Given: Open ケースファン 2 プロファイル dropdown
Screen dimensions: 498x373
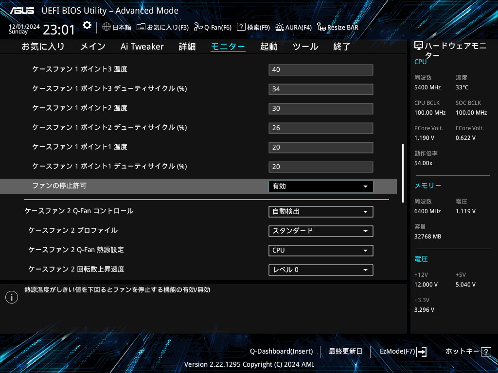Looking at the screenshot, I should click(321, 231).
